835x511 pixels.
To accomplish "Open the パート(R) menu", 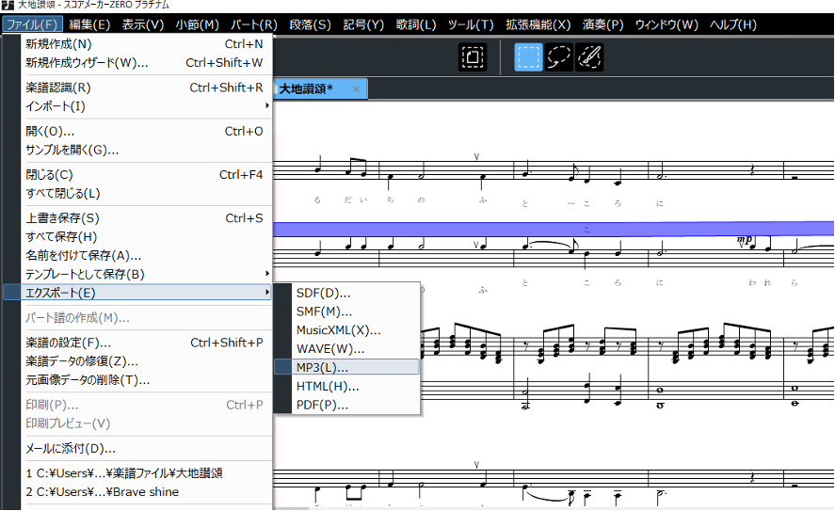I will [254, 24].
